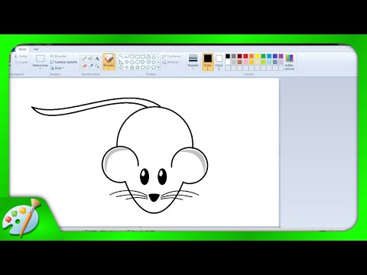The height and width of the screenshot is (275, 367).
Task: Choose the pentagon shape
Action: coord(132,62)
